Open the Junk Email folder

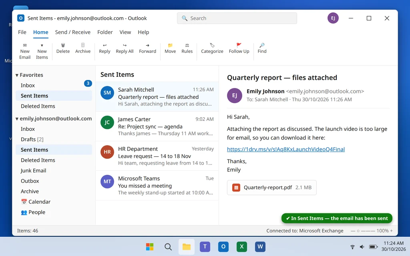click(x=54, y=170)
